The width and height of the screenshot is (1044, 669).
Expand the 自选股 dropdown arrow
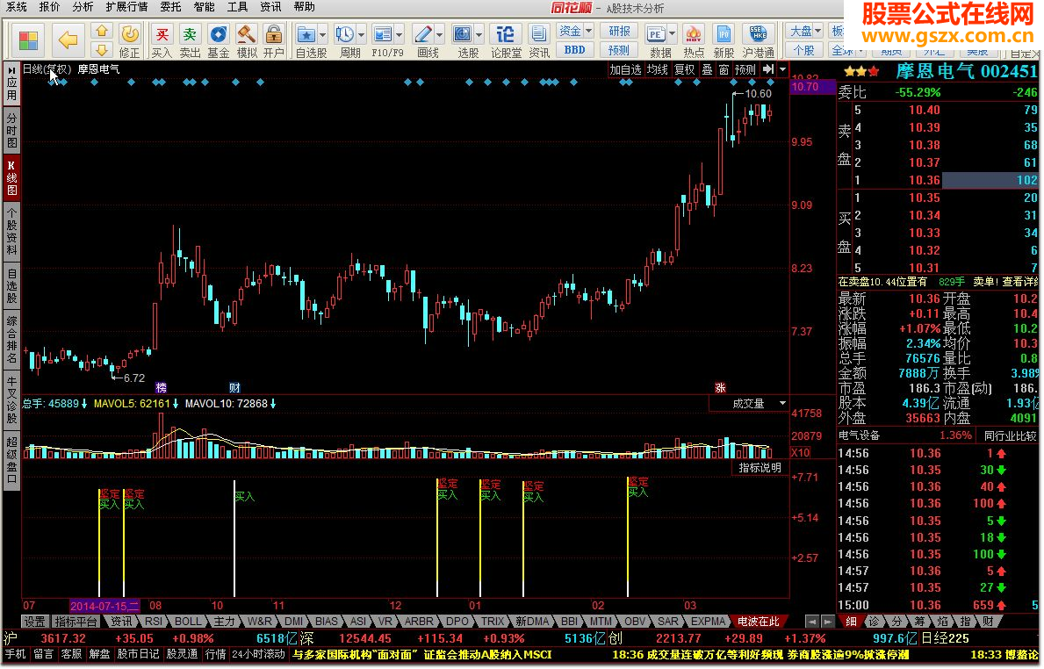click(x=323, y=34)
